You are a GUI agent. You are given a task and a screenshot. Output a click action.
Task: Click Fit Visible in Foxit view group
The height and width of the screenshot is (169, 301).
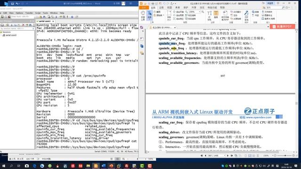pyautogui.click(x=179, y=19)
